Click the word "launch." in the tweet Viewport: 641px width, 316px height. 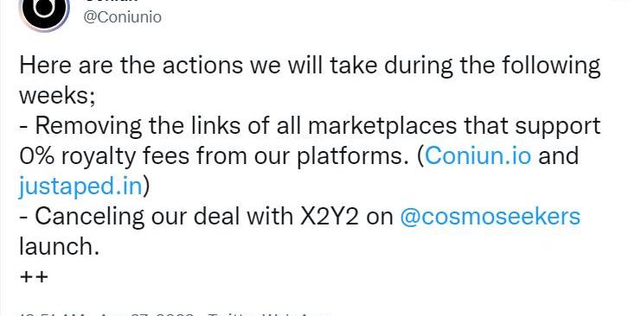tap(60, 247)
